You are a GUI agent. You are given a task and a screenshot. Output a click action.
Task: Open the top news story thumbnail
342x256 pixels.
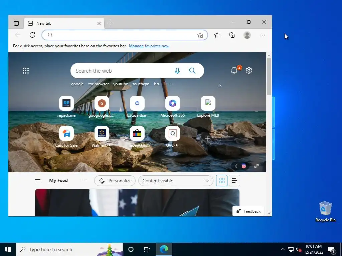pos(137,203)
